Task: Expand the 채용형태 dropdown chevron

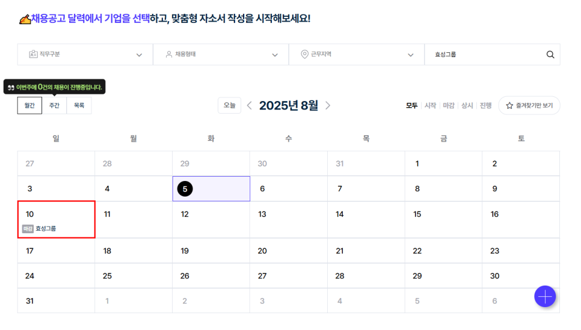Action: [x=275, y=55]
